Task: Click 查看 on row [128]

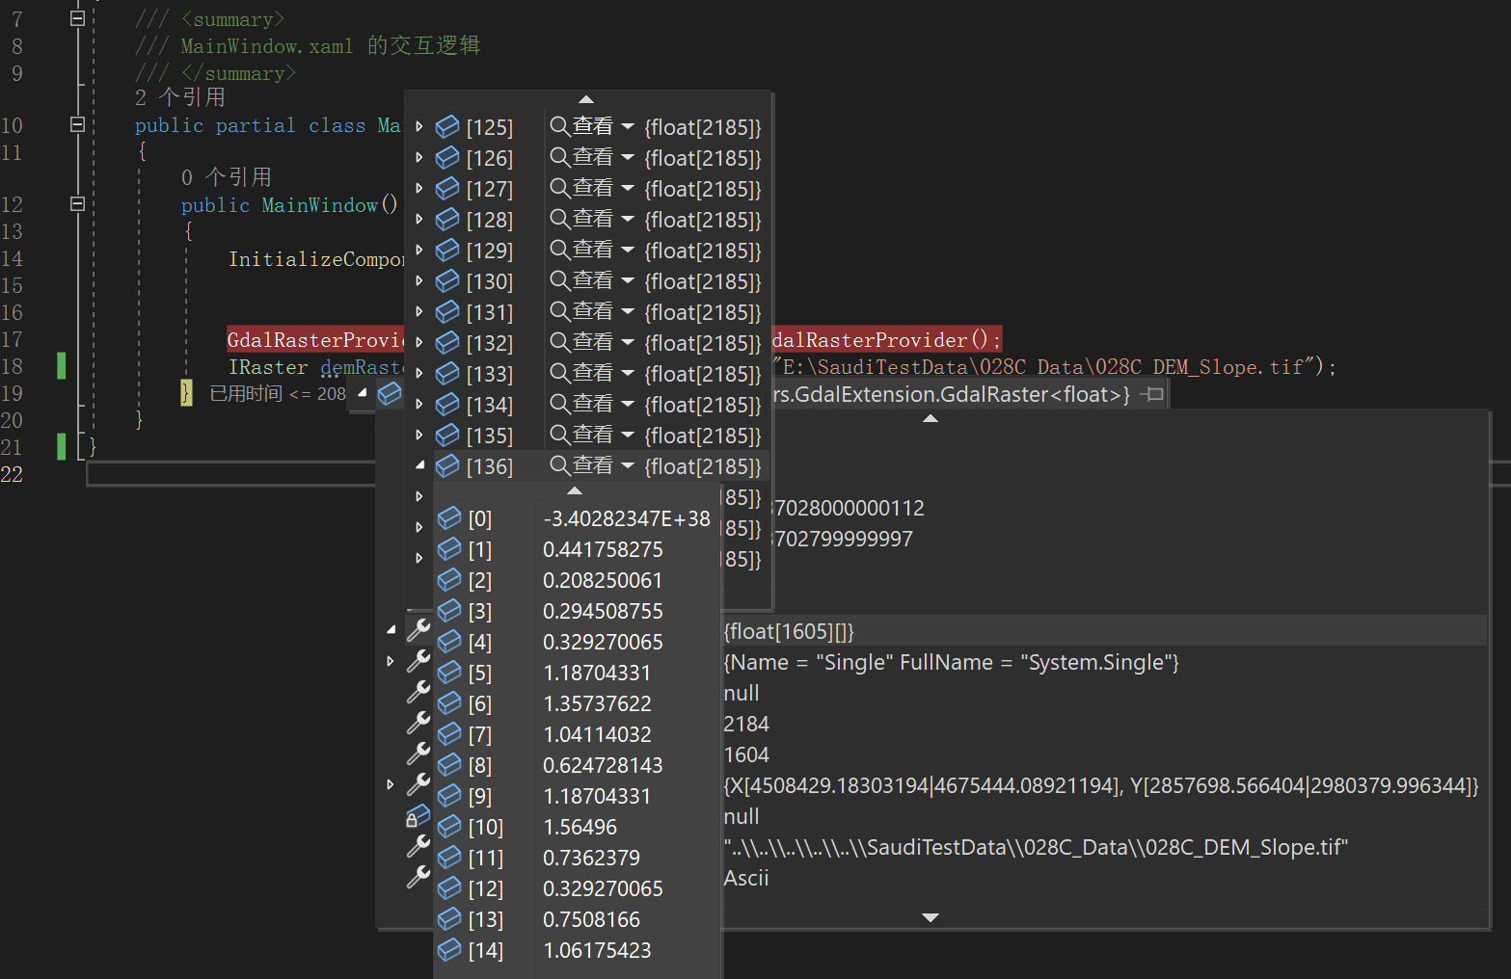Action: point(593,219)
